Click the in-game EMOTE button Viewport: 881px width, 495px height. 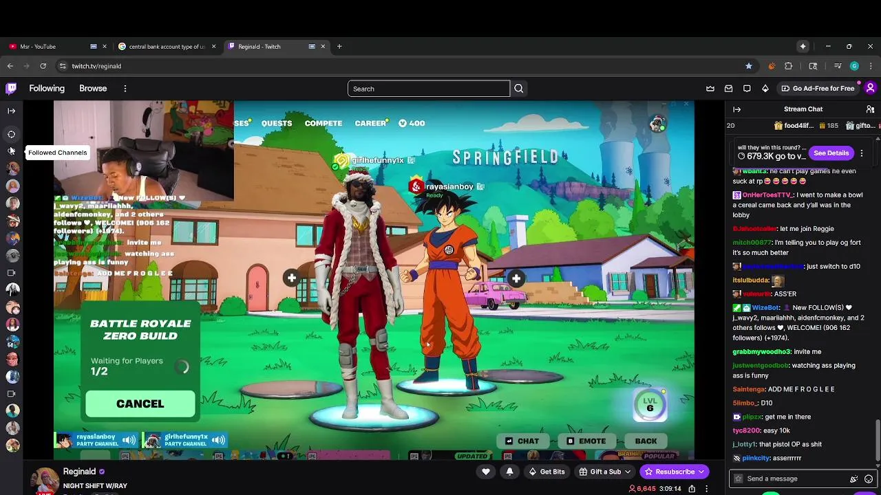(x=586, y=441)
